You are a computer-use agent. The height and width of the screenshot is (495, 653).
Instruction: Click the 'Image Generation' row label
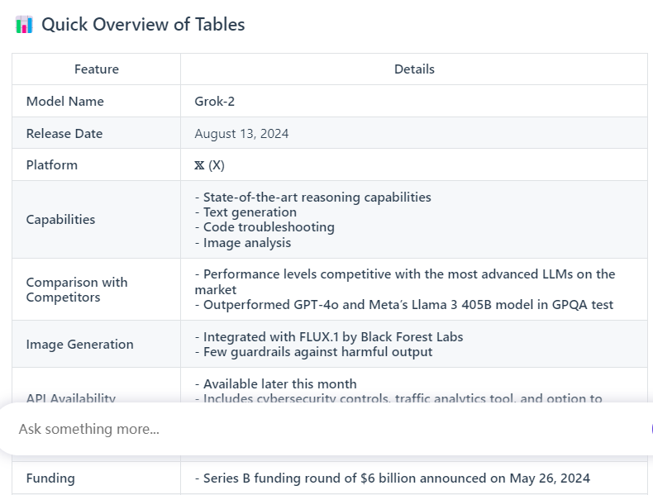pos(79,345)
